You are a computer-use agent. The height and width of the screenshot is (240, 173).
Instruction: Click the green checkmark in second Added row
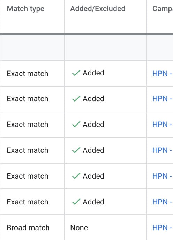[x=76, y=99]
